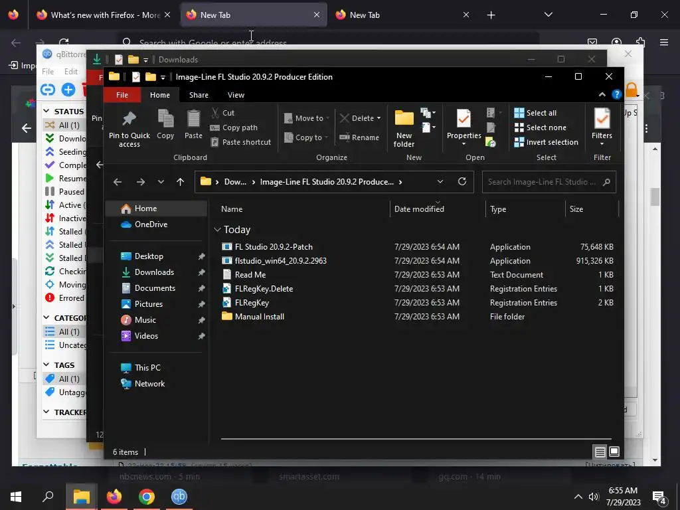Screen dimensions: 680x510
Task: Click Rename in Organize group
Action: tap(359, 137)
